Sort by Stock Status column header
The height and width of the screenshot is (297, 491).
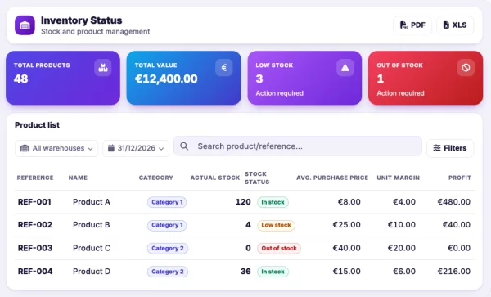point(257,178)
